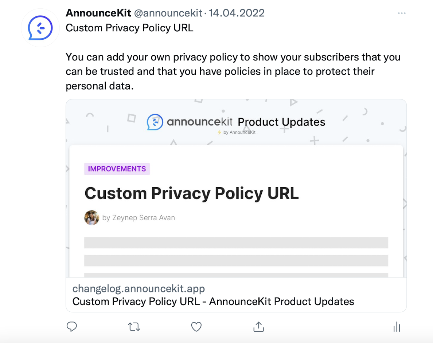Toggle retweet off using the retweet icon
This screenshot has height=343, width=433.
pyautogui.click(x=134, y=327)
